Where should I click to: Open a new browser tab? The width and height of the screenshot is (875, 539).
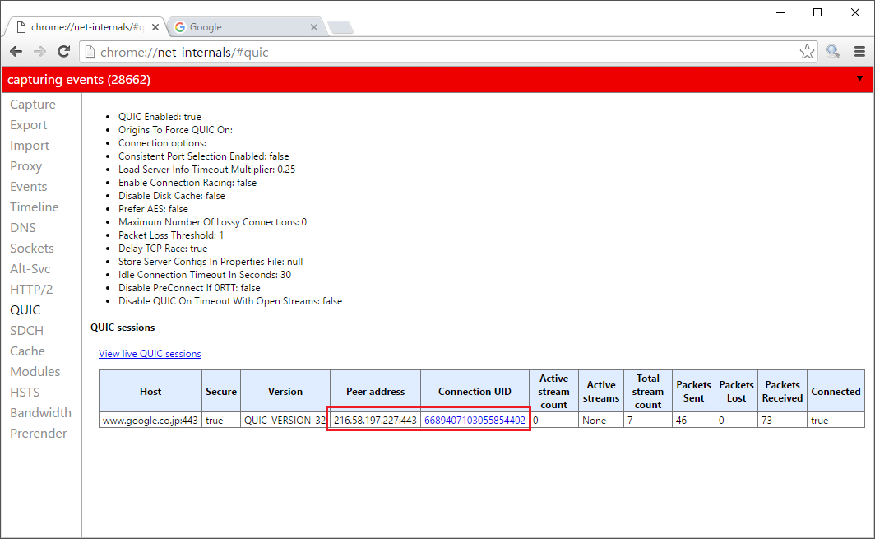point(340,28)
